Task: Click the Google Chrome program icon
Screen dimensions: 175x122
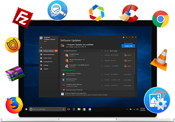Action: 67,55
